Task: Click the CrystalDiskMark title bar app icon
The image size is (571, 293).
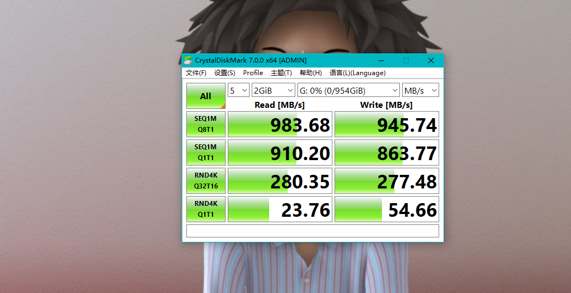Action: coord(188,60)
